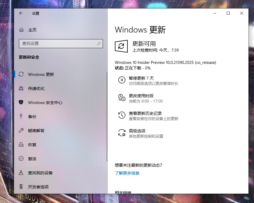254x203 pixels.
Task: Open 高级选项 advanced options
Action: (x=137, y=131)
